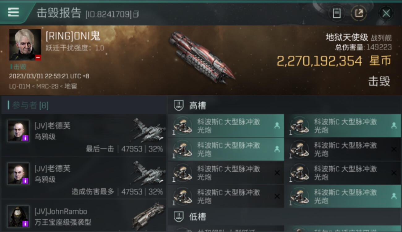Close the kill report window

(x=386, y=13)
